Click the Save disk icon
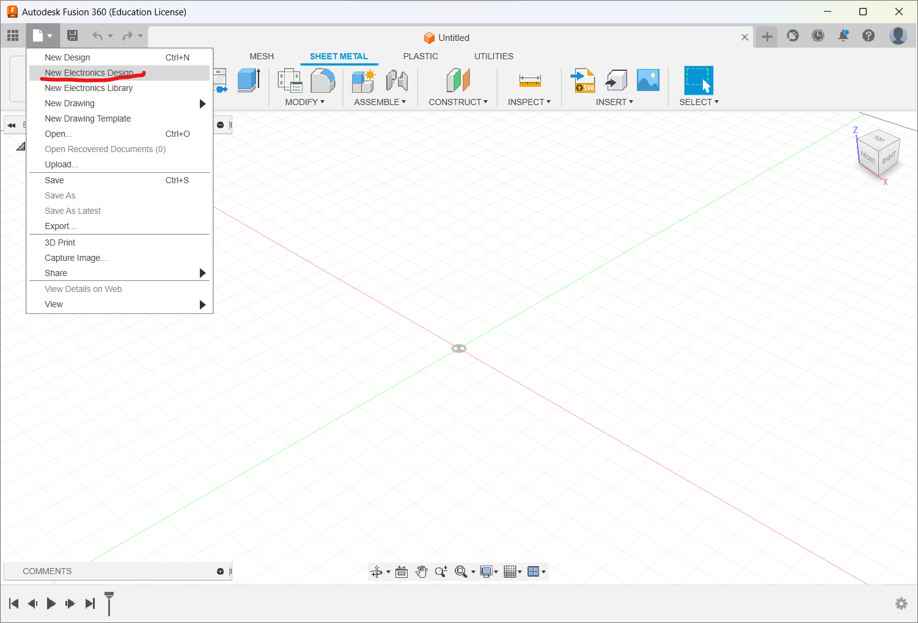The height and width of the screenshot is (623, 918). pyautogui.click(x=72, y=36)
